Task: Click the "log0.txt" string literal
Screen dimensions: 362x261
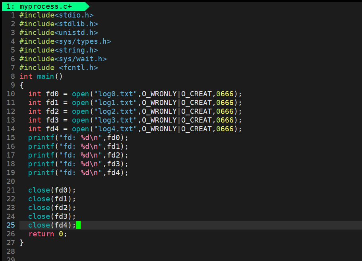Action: [x=116, y=94]
